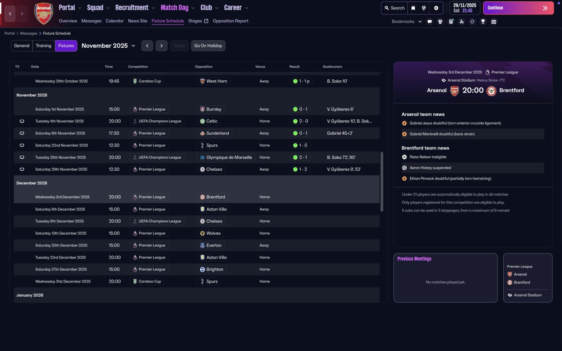Click the Messages breadcrumb link
Screen dimensions: 562x351
[29, 33]
